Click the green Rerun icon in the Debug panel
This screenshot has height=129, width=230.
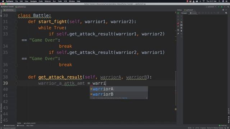178,13
